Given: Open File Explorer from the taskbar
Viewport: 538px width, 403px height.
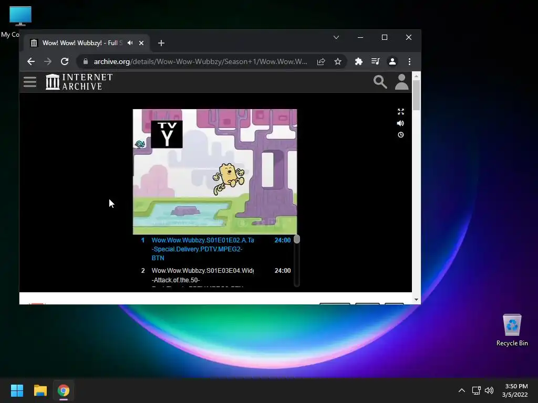Looking at the screenshot, I should pyautogui.click(x=40, y=390).
